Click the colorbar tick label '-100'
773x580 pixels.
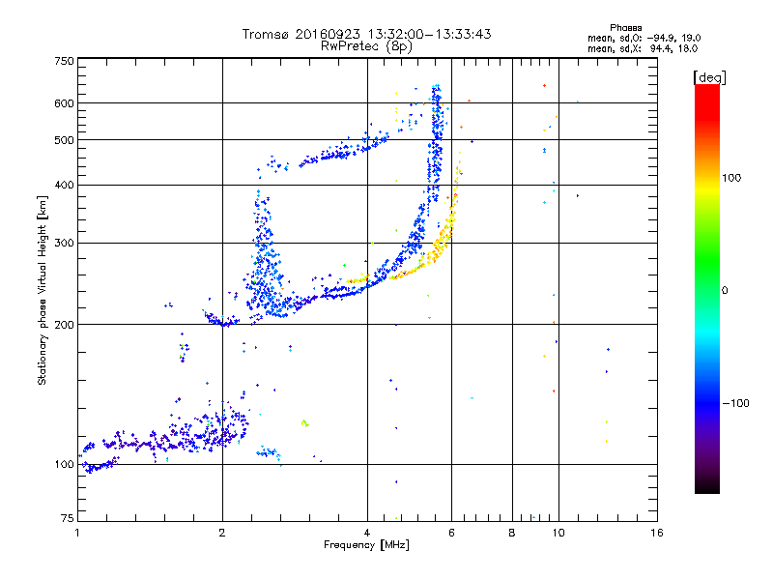[735, 403]
